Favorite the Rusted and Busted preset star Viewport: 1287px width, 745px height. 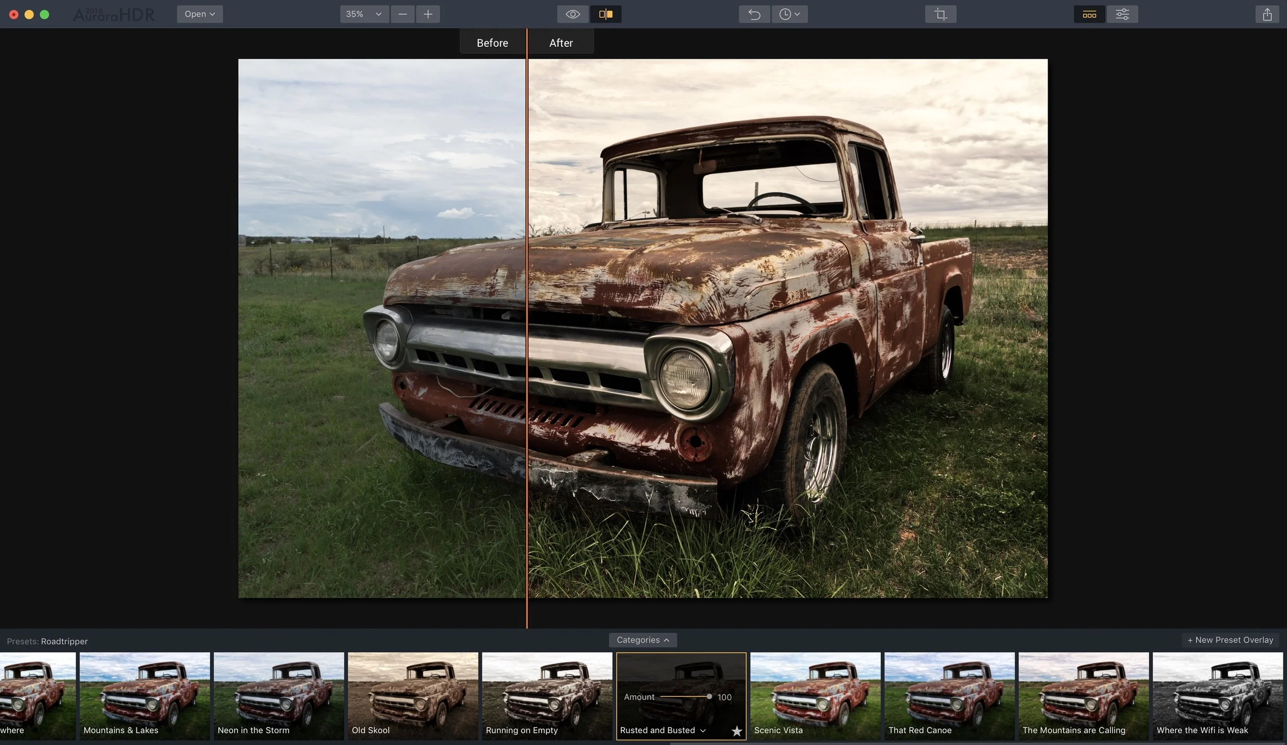click(737, 731)
